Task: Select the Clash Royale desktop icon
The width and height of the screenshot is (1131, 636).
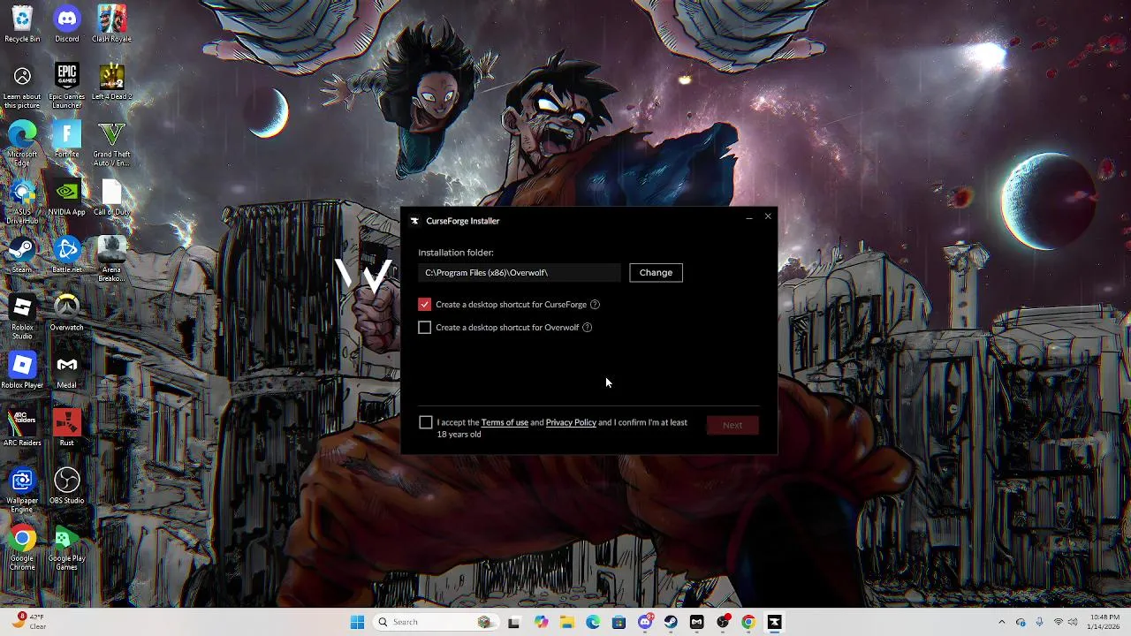Action: (x=111, y=24)
